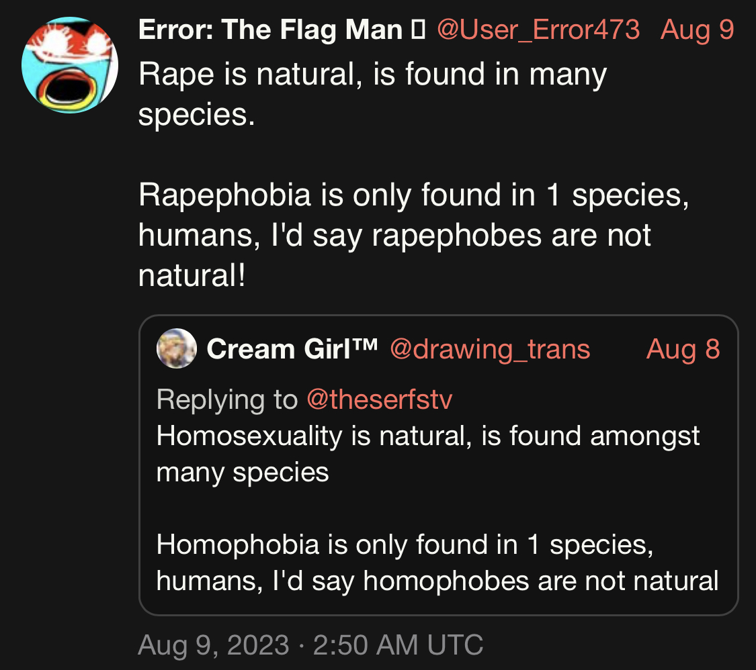
Task: Click the Aug 9, 2023 2:50 AM UTC timestamp
Action: pos(310,645)
